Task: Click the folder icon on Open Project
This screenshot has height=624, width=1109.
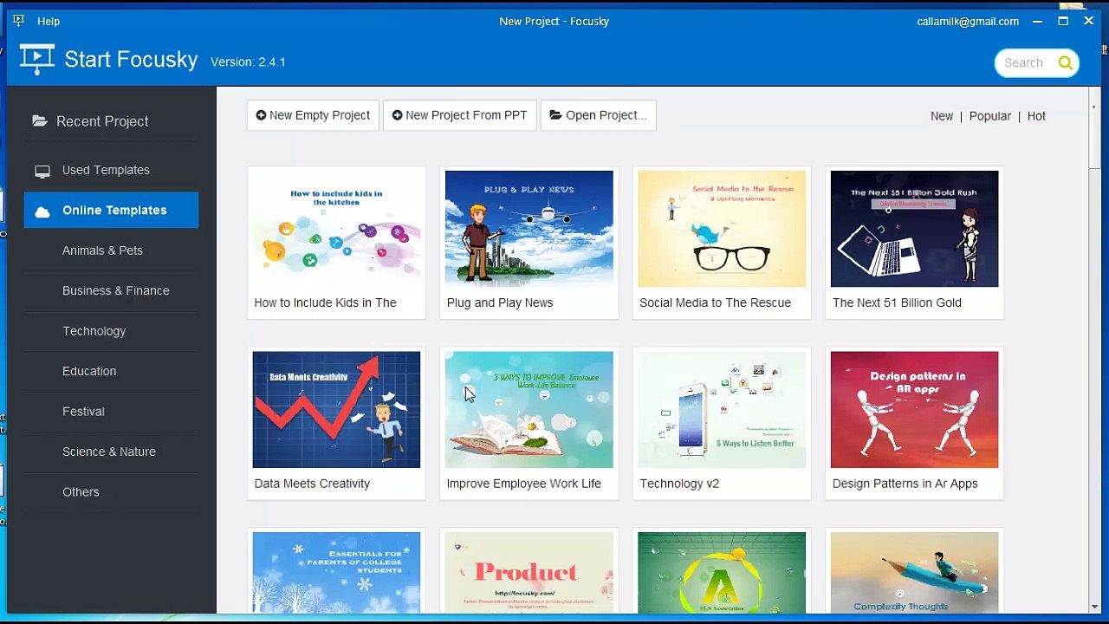Action: tap(555, 115)
